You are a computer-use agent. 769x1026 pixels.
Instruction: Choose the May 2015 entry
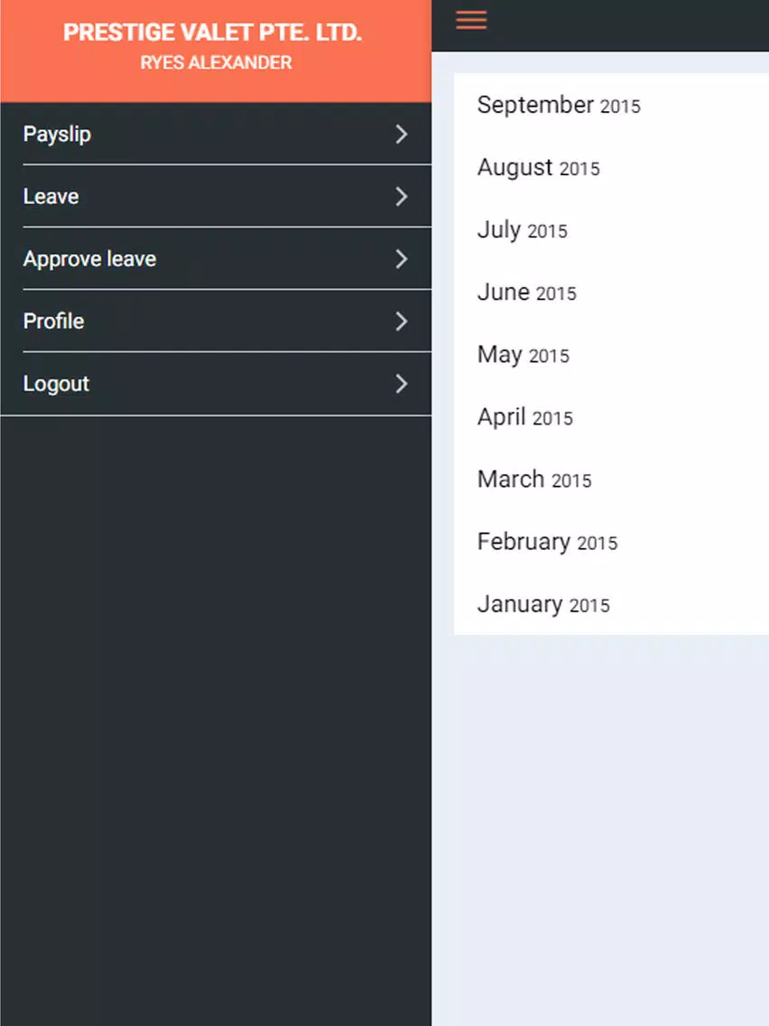tap(611, 355)
